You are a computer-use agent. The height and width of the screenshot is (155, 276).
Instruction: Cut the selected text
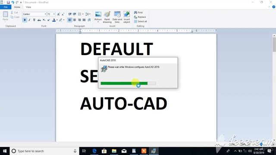[14, 12]
